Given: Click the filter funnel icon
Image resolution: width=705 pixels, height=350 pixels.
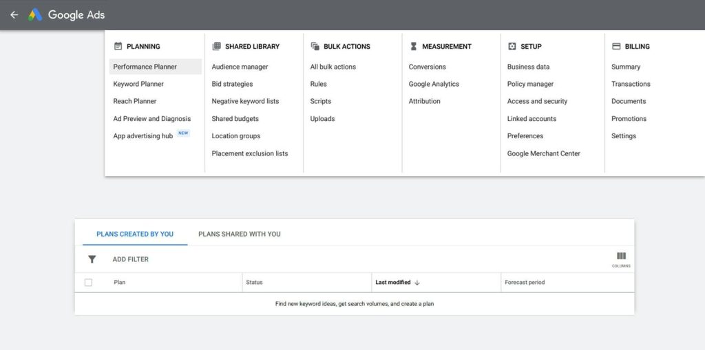Looking at the screenshot, I should 92,259.
